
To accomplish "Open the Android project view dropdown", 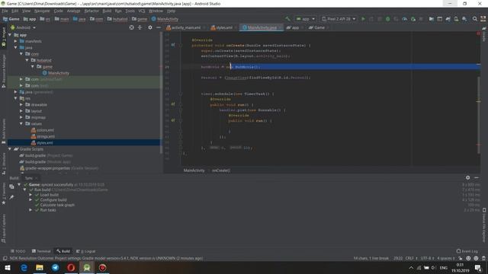I will click(24, 27).
